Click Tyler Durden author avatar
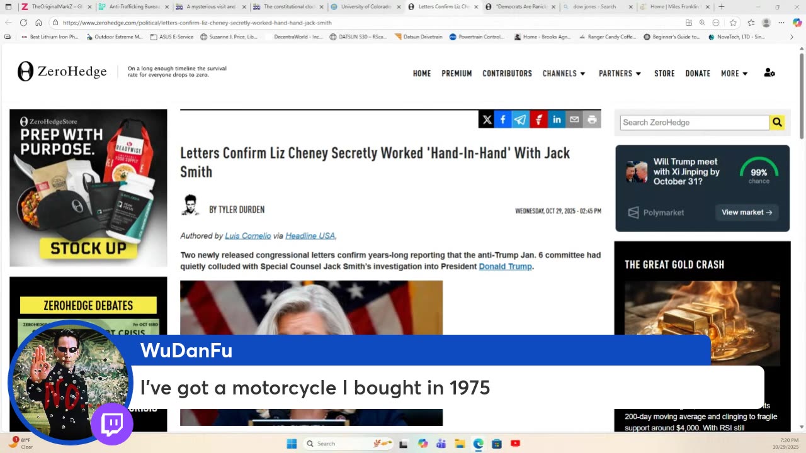Viewport: 806px width, 453px height. coord(190,206)
